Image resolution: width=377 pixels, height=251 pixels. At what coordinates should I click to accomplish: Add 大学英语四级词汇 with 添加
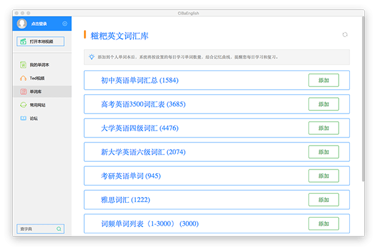pos(324,128)
